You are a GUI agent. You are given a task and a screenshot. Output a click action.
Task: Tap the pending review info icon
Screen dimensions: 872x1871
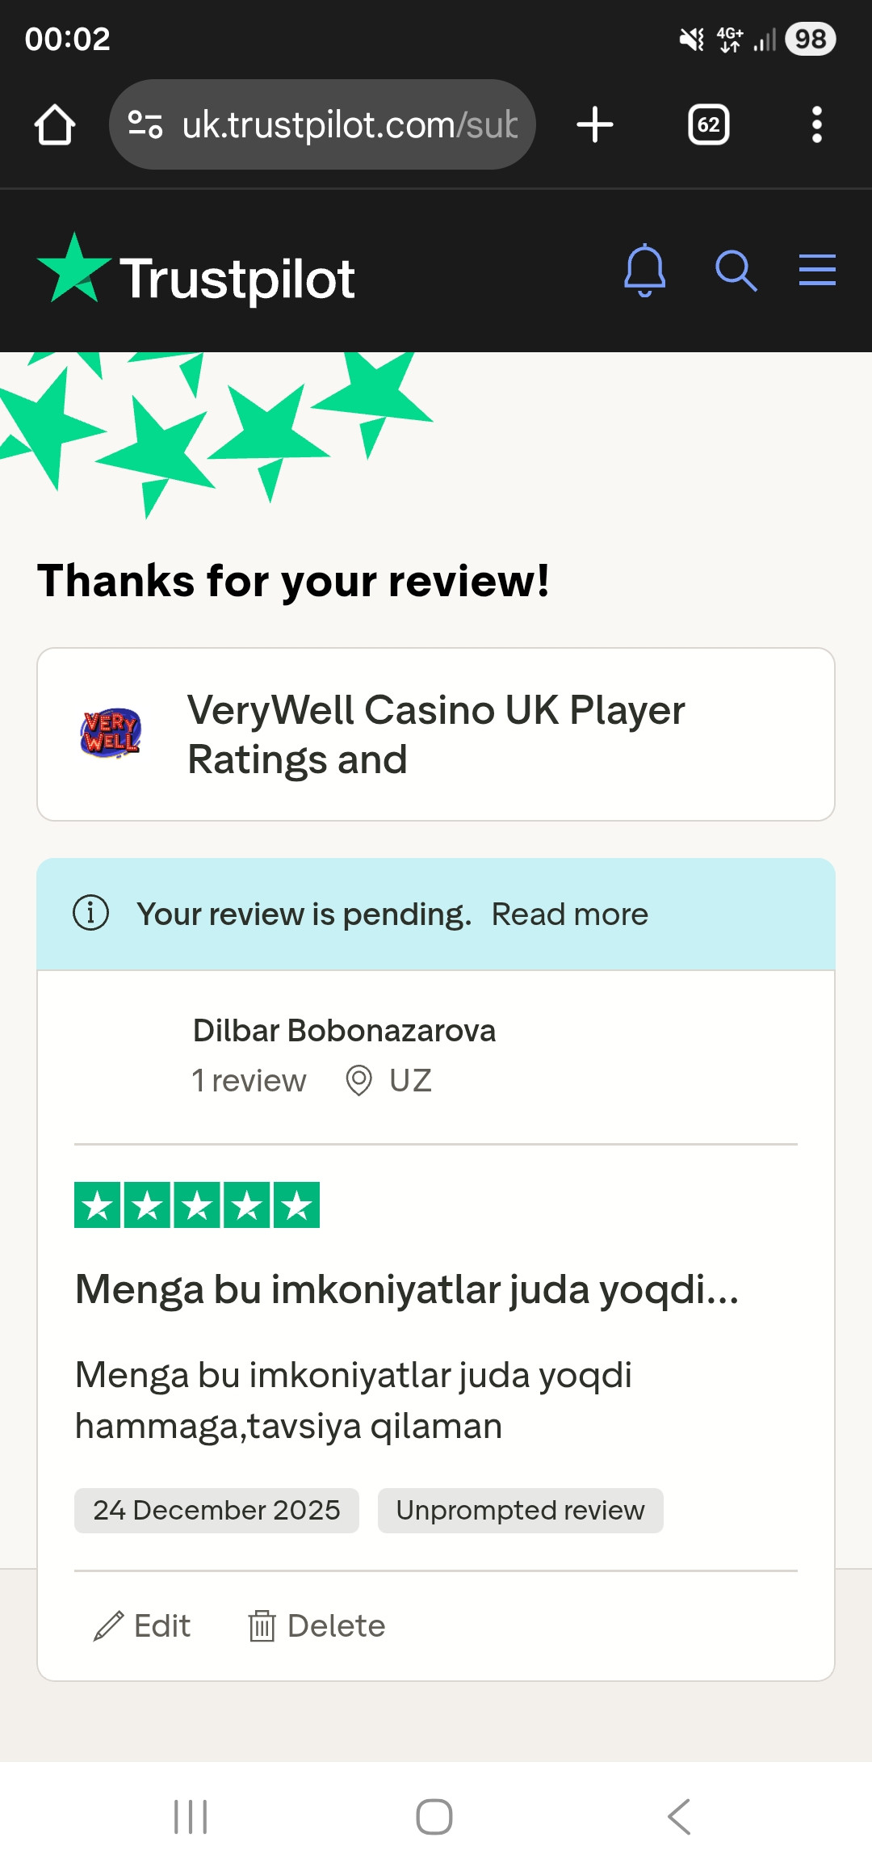90,914
